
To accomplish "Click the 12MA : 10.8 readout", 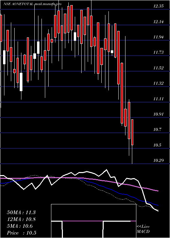I will (21, 219).
